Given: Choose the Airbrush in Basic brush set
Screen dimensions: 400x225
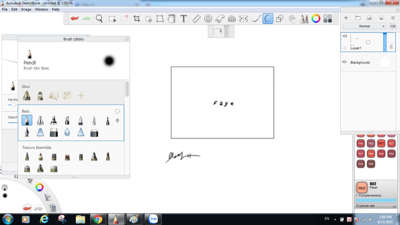Looking at the screenshot, I should [40, 120].
